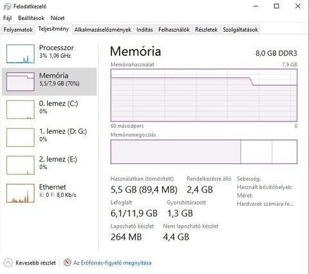Click the Feladatkezelő app icon in title bar
Image resolution: width=309 pixels, height=274 pixels.
coord(7,6)
